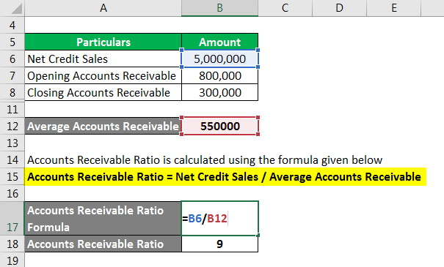Select column B header
This screenshot has width=444, height=267.
click(x=219, y=8)
